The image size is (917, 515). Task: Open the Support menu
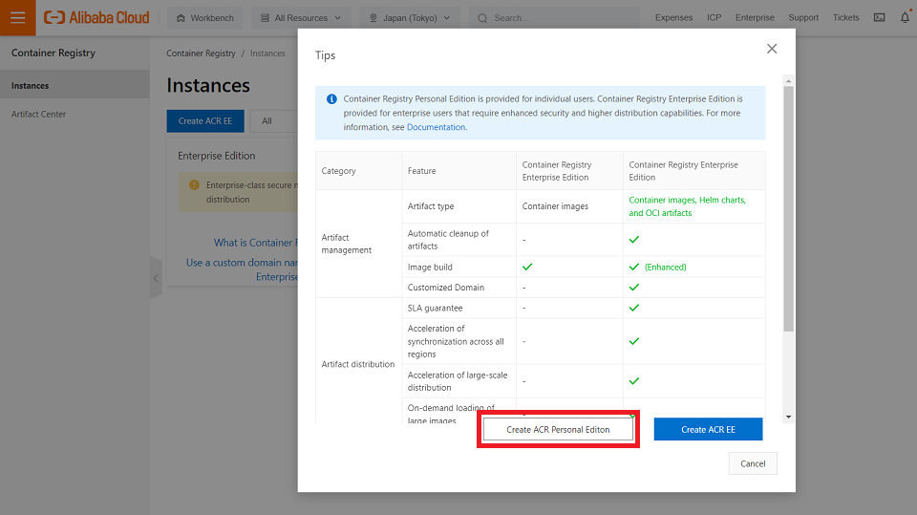pyautogui.click(x=803, y=17)
